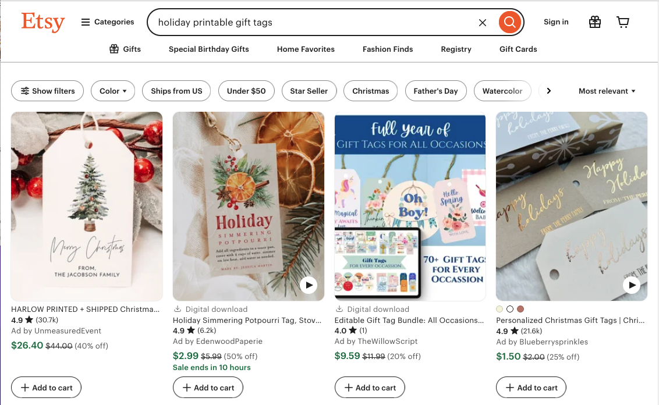Select Gift Cards in the navigation
The image size is (659, 405).
click(x=518, y=49)
